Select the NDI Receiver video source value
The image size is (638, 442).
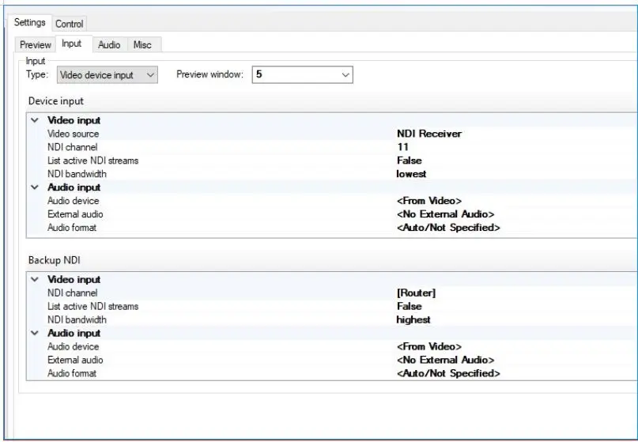(x=429, y=134)
